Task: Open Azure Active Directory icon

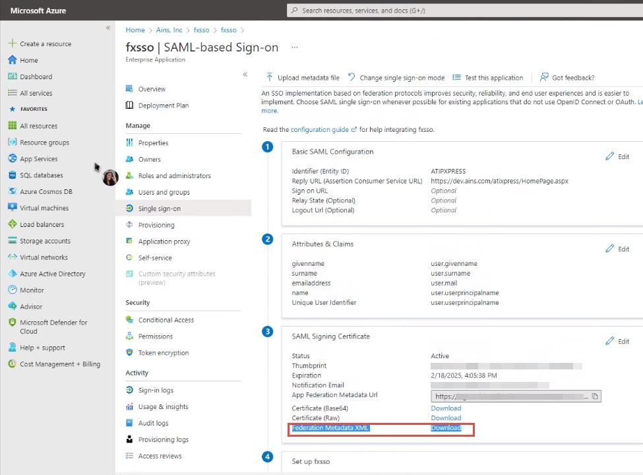Action: [x=13, y=273]
